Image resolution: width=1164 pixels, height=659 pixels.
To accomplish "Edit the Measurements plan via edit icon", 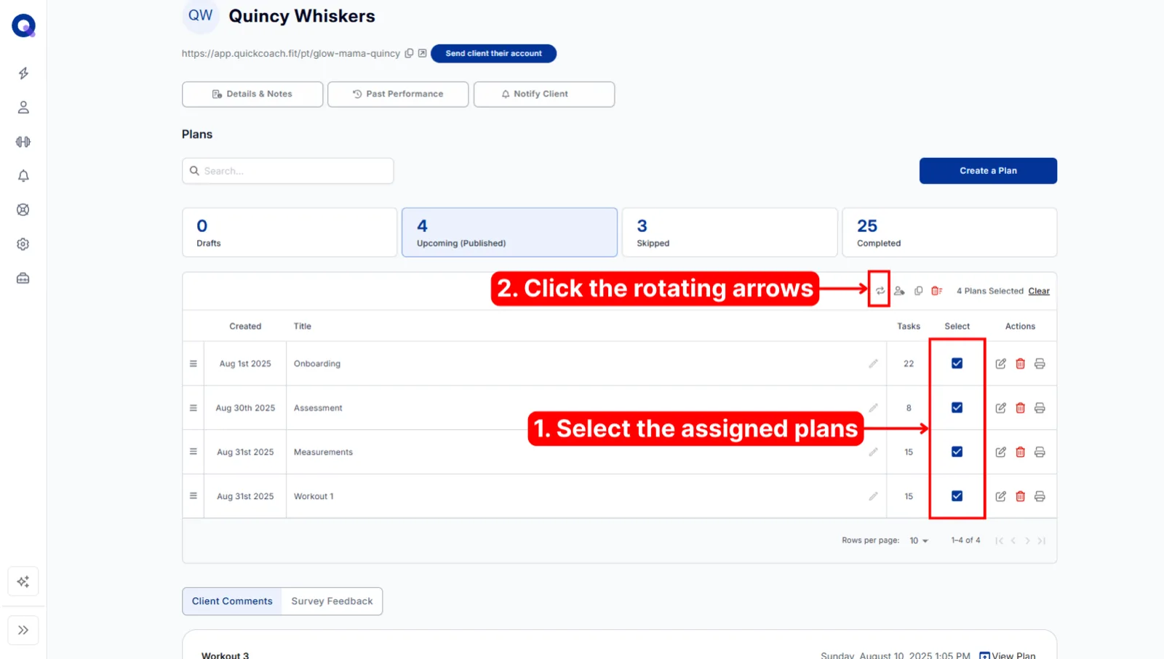I will 1000,452.
